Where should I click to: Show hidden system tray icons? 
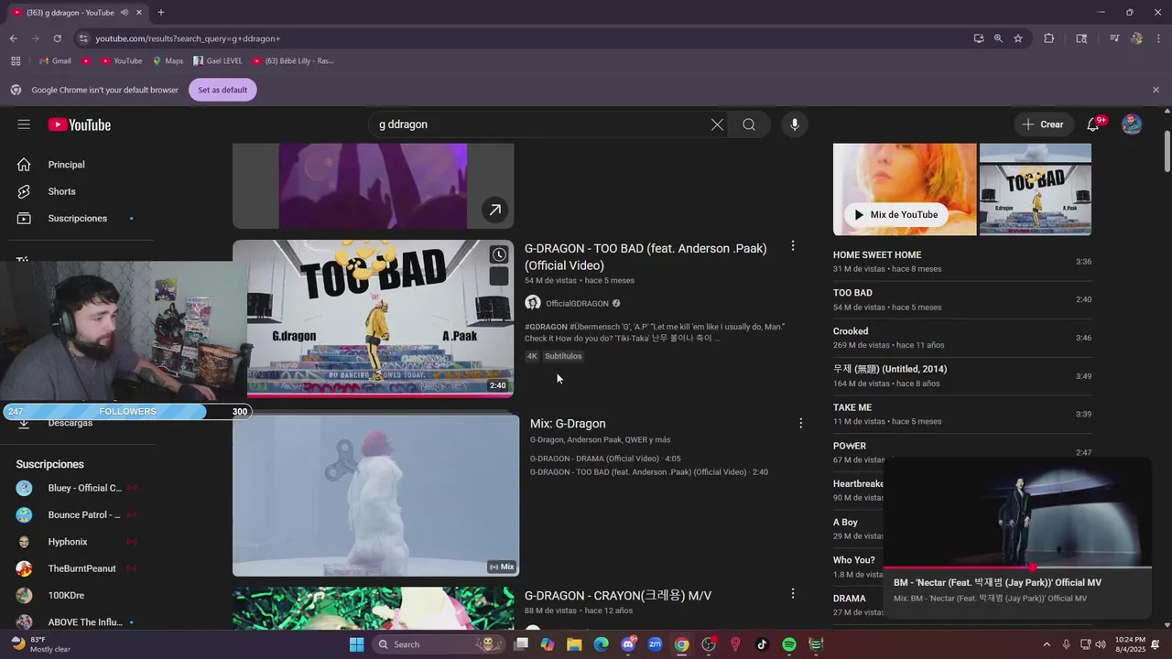tap(1047, 644)
